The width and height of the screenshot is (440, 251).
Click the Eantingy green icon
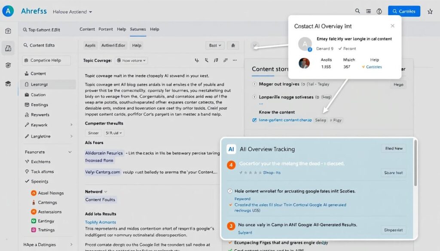coord(34,221)
